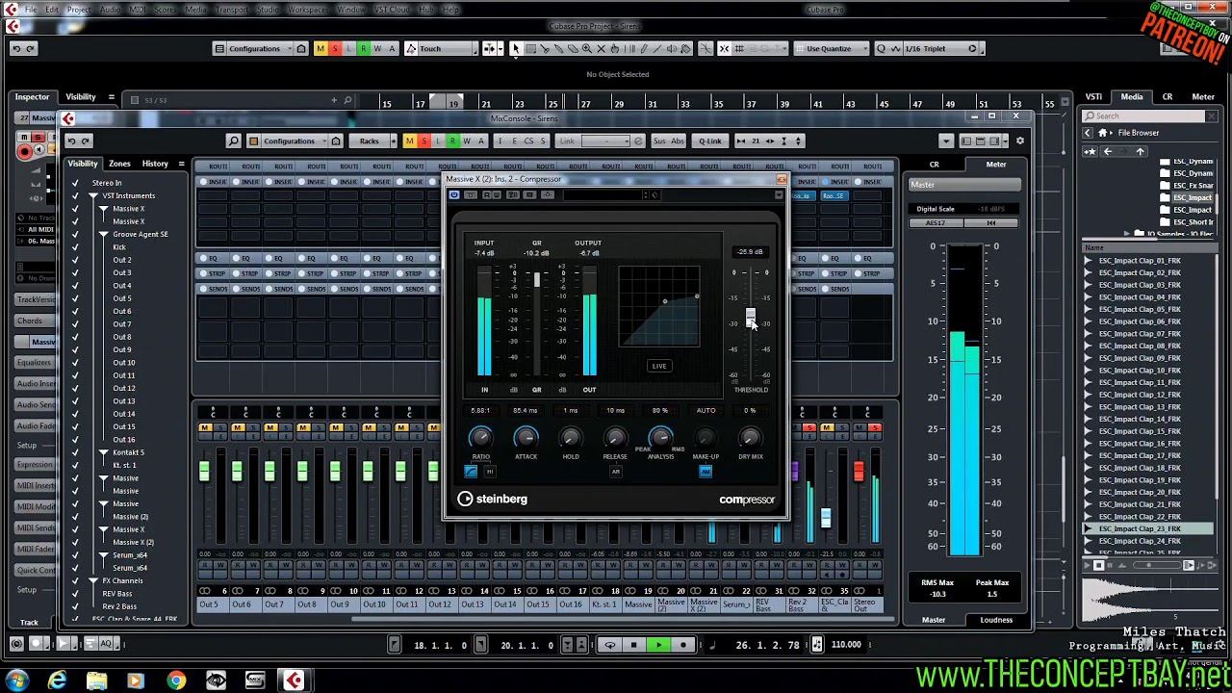
Task: Click the tempo field showing 110.000
Action: [846, 645]
